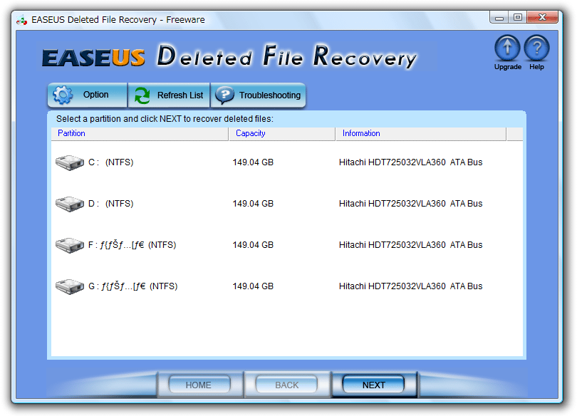This screenshot has width=577, height=416.
Task: Close the EASEUS Deleted File Recovery window
Action: click(542, 17)
